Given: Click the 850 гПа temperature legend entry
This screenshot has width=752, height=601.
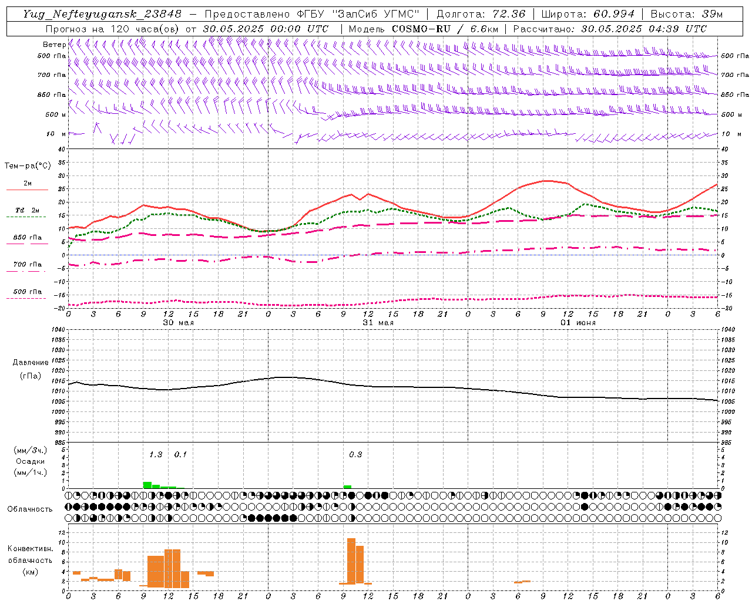Looking at the screenshot, I should coord(27,239).
